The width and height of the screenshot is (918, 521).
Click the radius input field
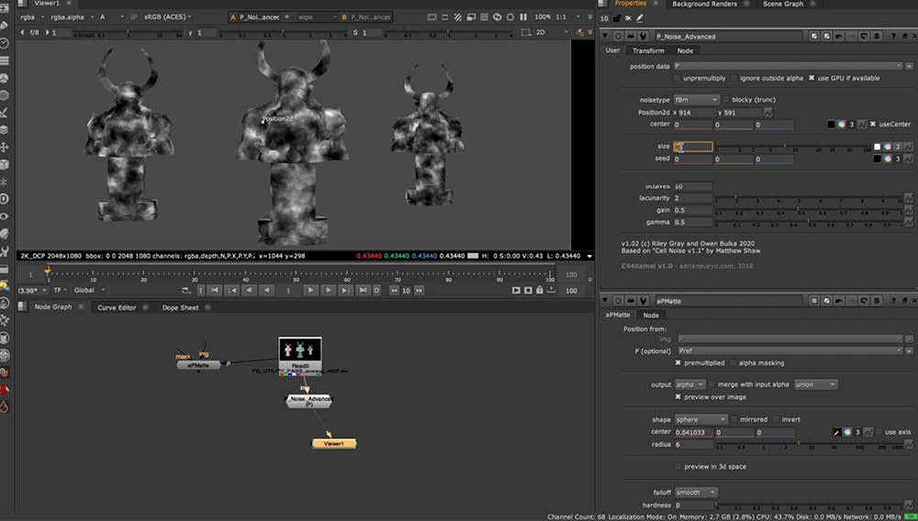[693, 444]
